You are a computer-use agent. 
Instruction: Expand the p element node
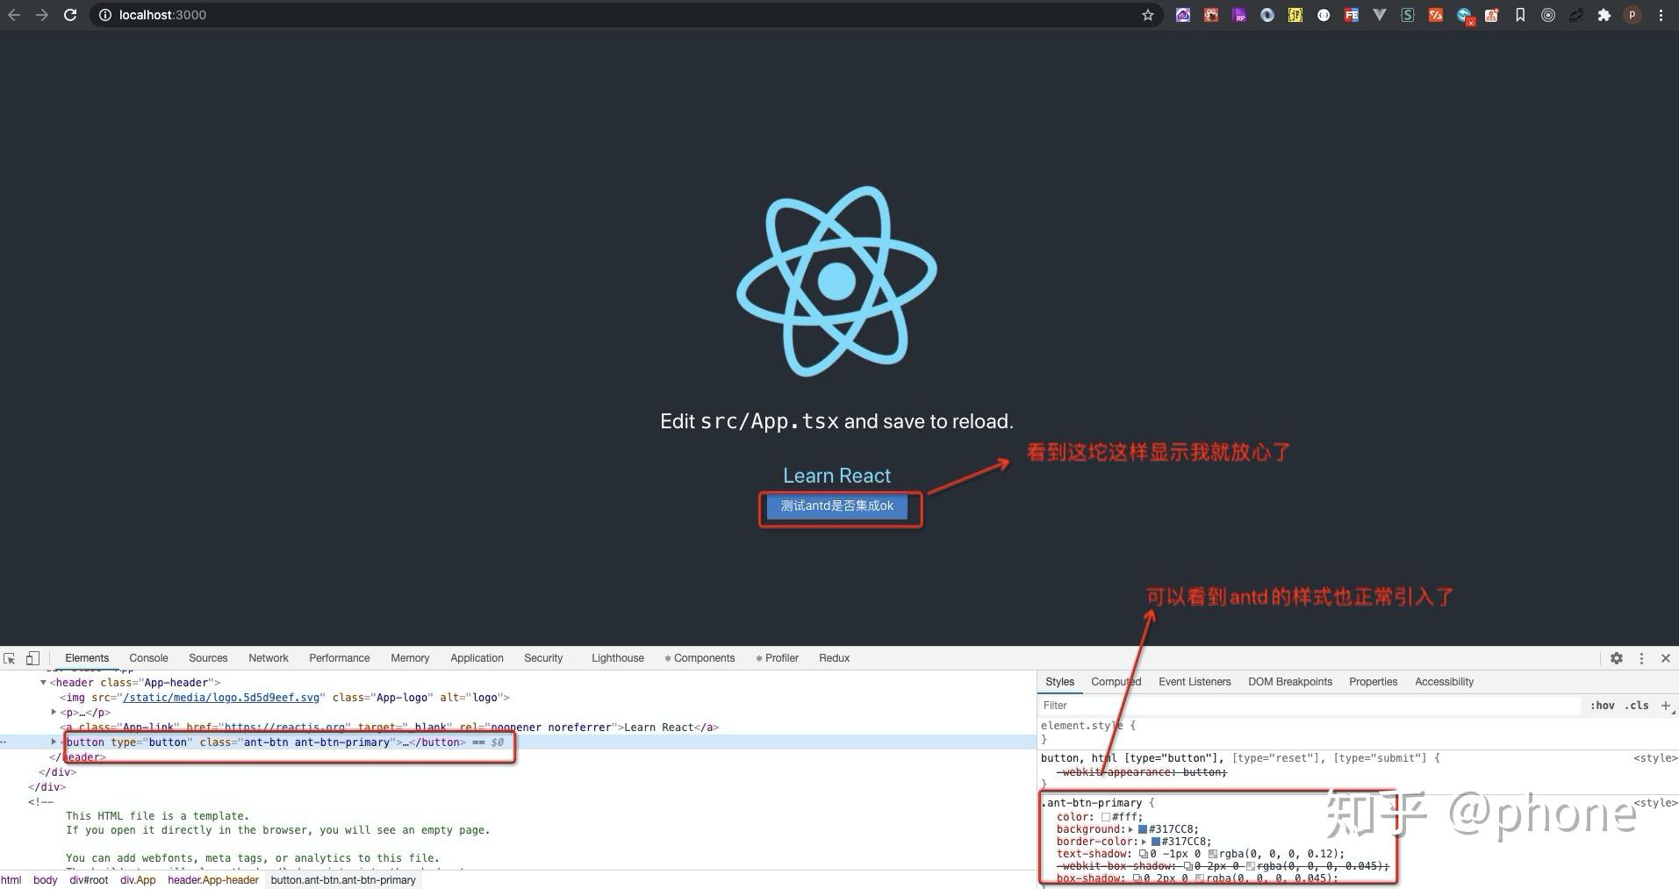(x=54, y=713)
